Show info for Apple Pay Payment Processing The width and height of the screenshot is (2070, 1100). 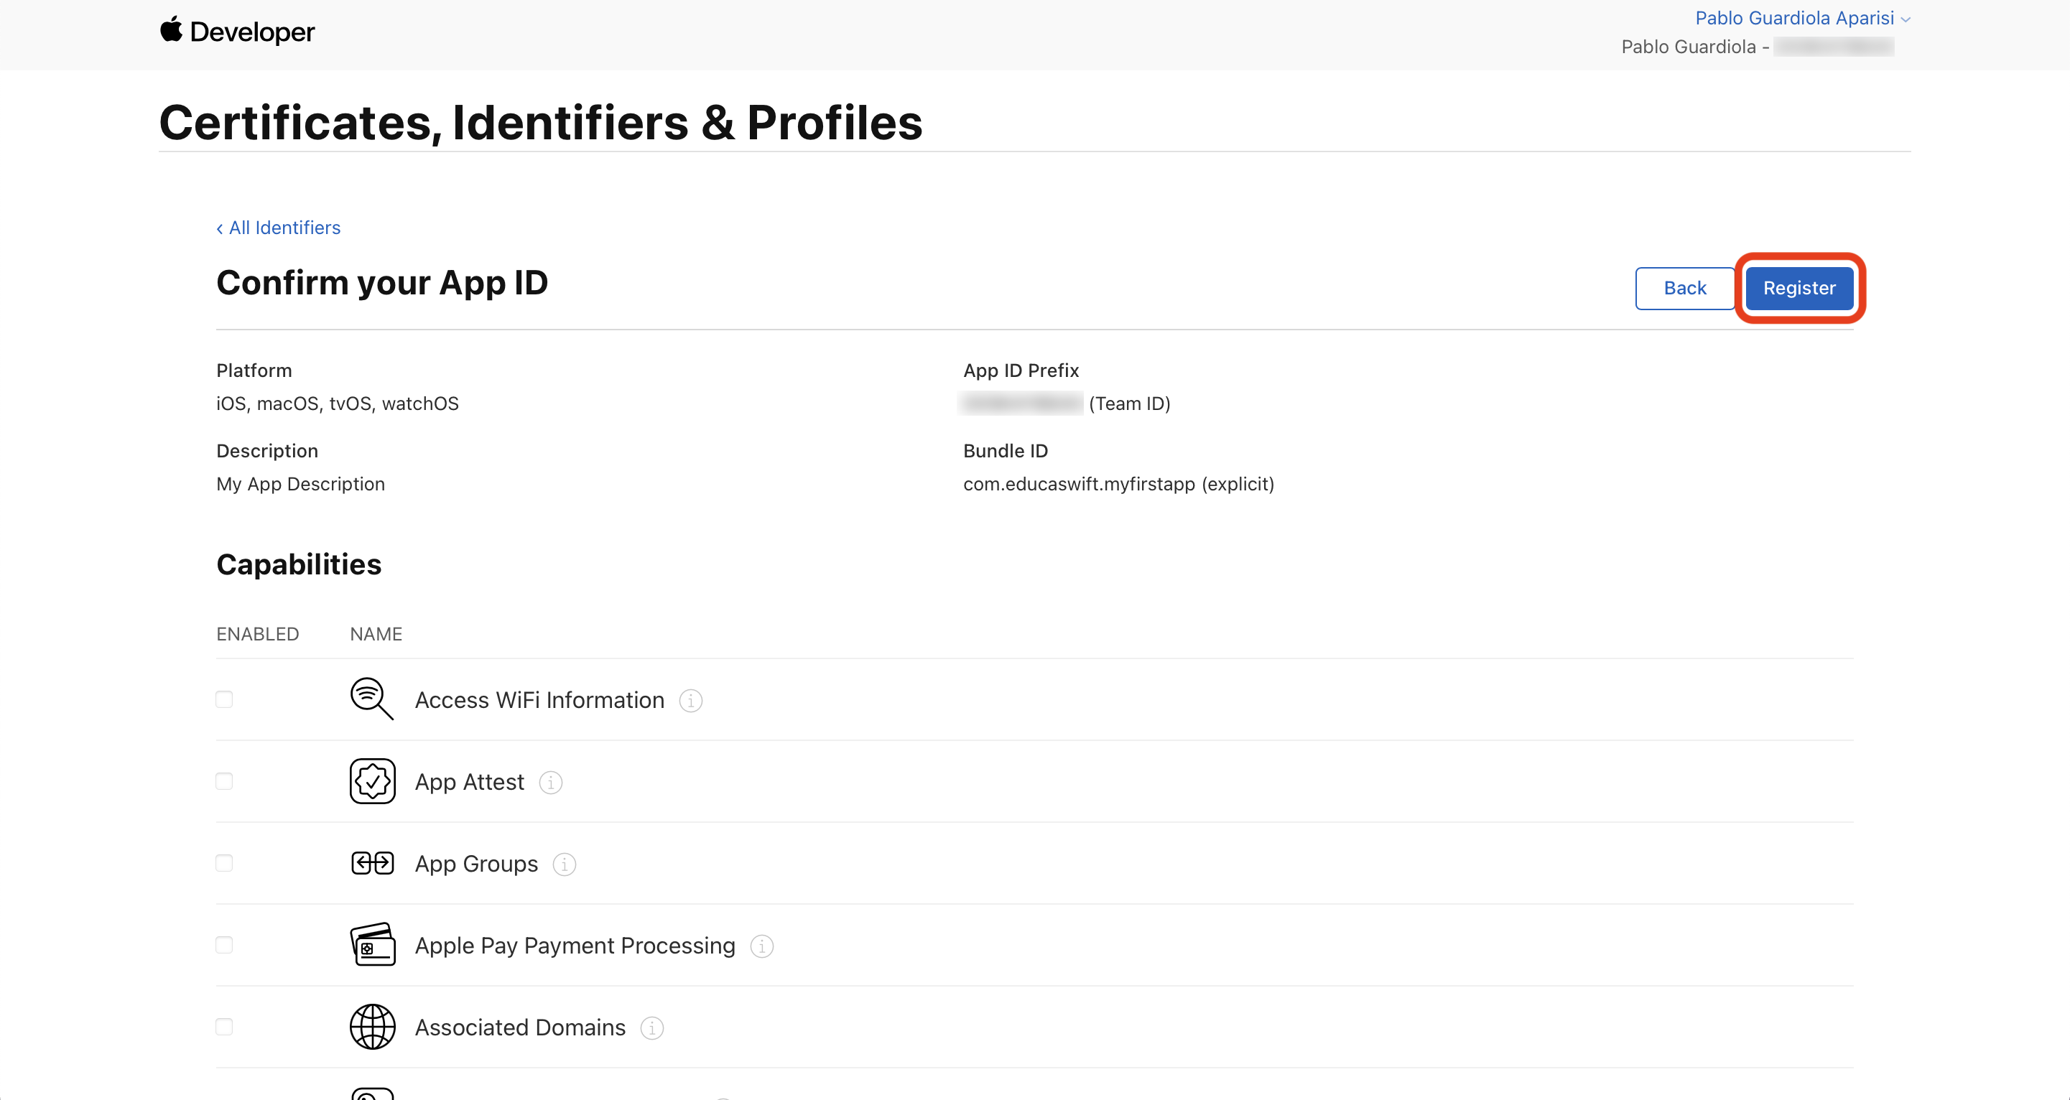[x=762, y=946]
